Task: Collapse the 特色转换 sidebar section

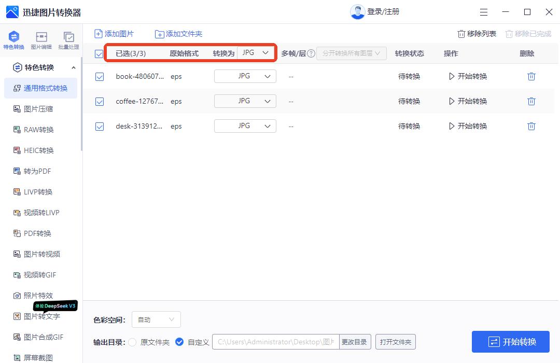Action: click(x=73, y=67)
